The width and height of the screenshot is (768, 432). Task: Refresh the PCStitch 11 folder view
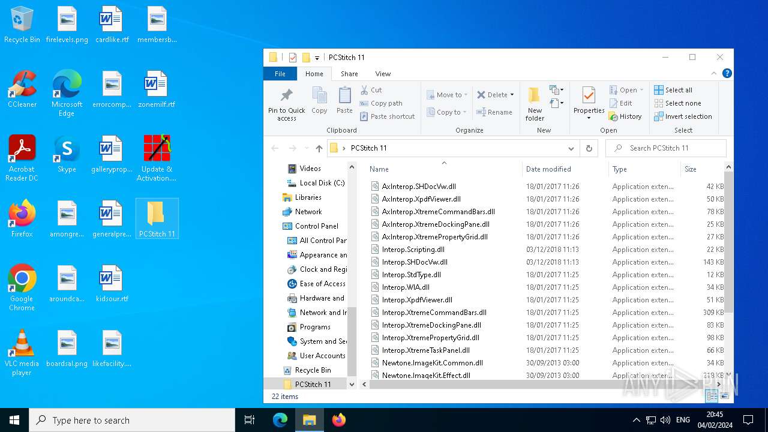(x=589, y=148)
